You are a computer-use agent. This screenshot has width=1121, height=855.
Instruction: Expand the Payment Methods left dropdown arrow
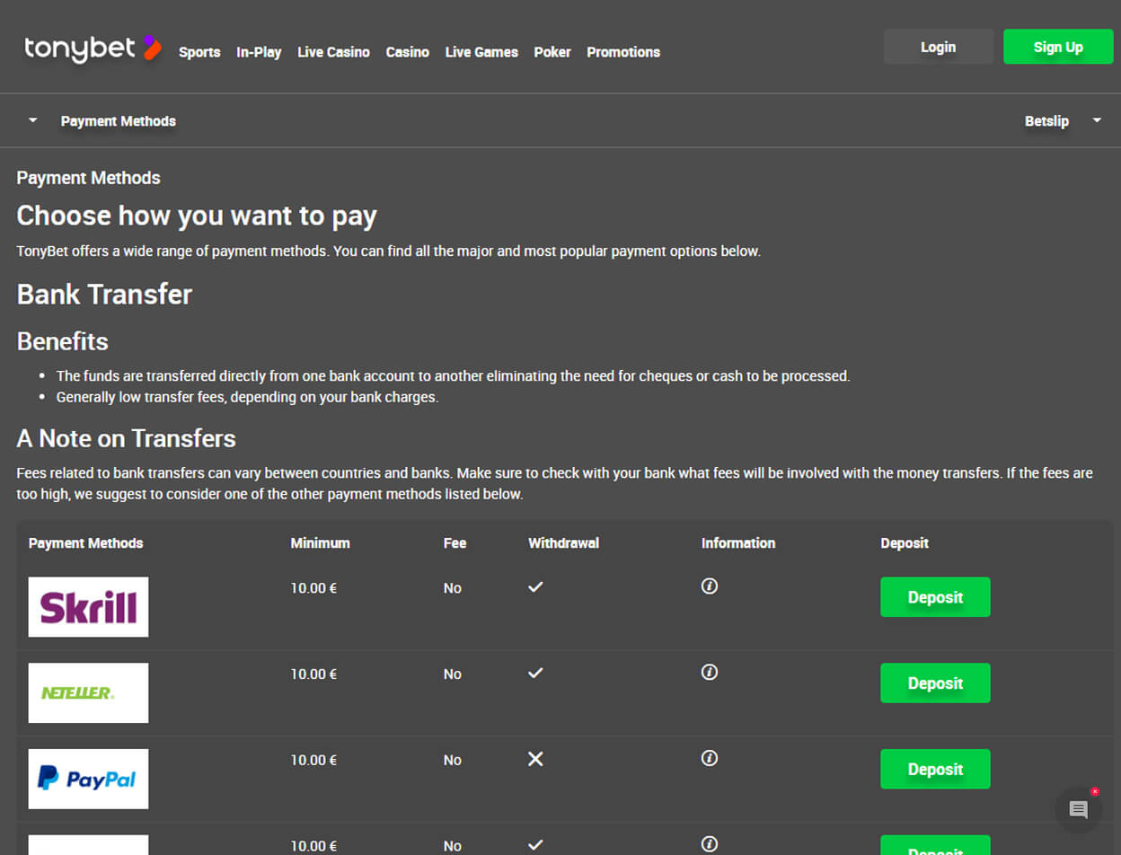click(x=33, y=120)
